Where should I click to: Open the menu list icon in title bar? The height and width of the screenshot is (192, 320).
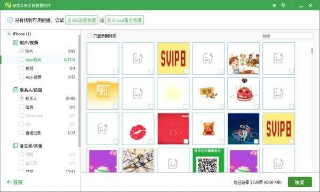tap(275, 5)
